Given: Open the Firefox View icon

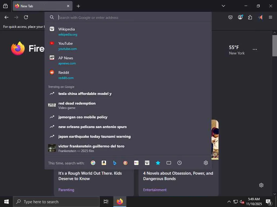Looking at the screenshot, I should [x=5, y=6].
